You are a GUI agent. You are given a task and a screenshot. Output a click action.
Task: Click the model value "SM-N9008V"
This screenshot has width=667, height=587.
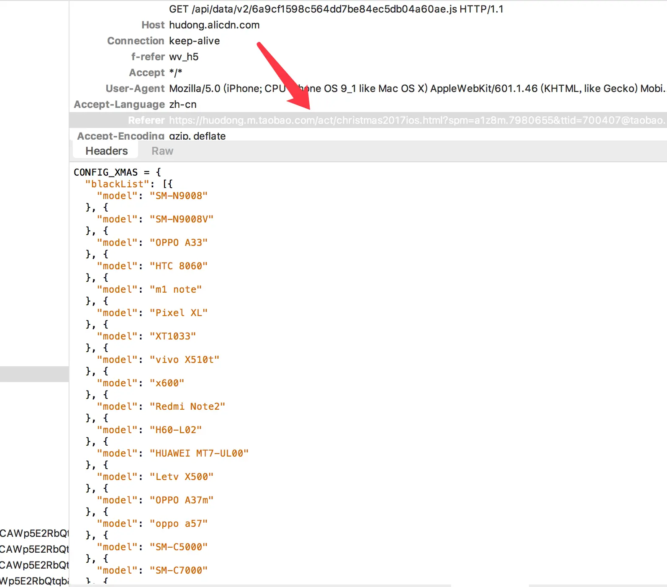pos(182,219)
